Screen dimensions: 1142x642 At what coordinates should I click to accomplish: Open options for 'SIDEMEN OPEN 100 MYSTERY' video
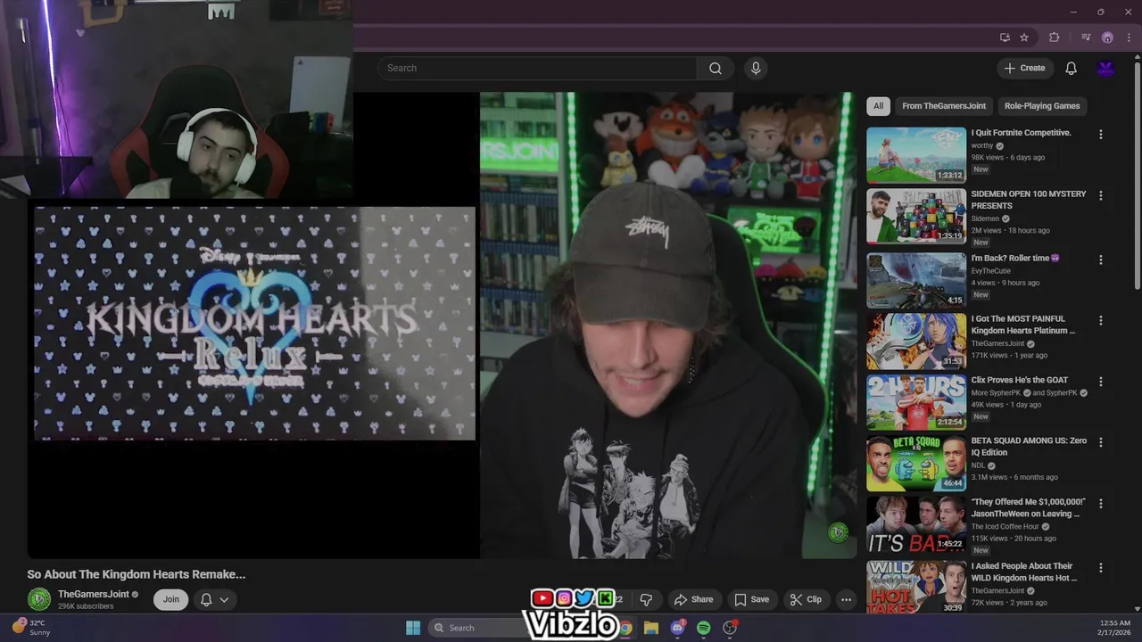(1100, 195)
